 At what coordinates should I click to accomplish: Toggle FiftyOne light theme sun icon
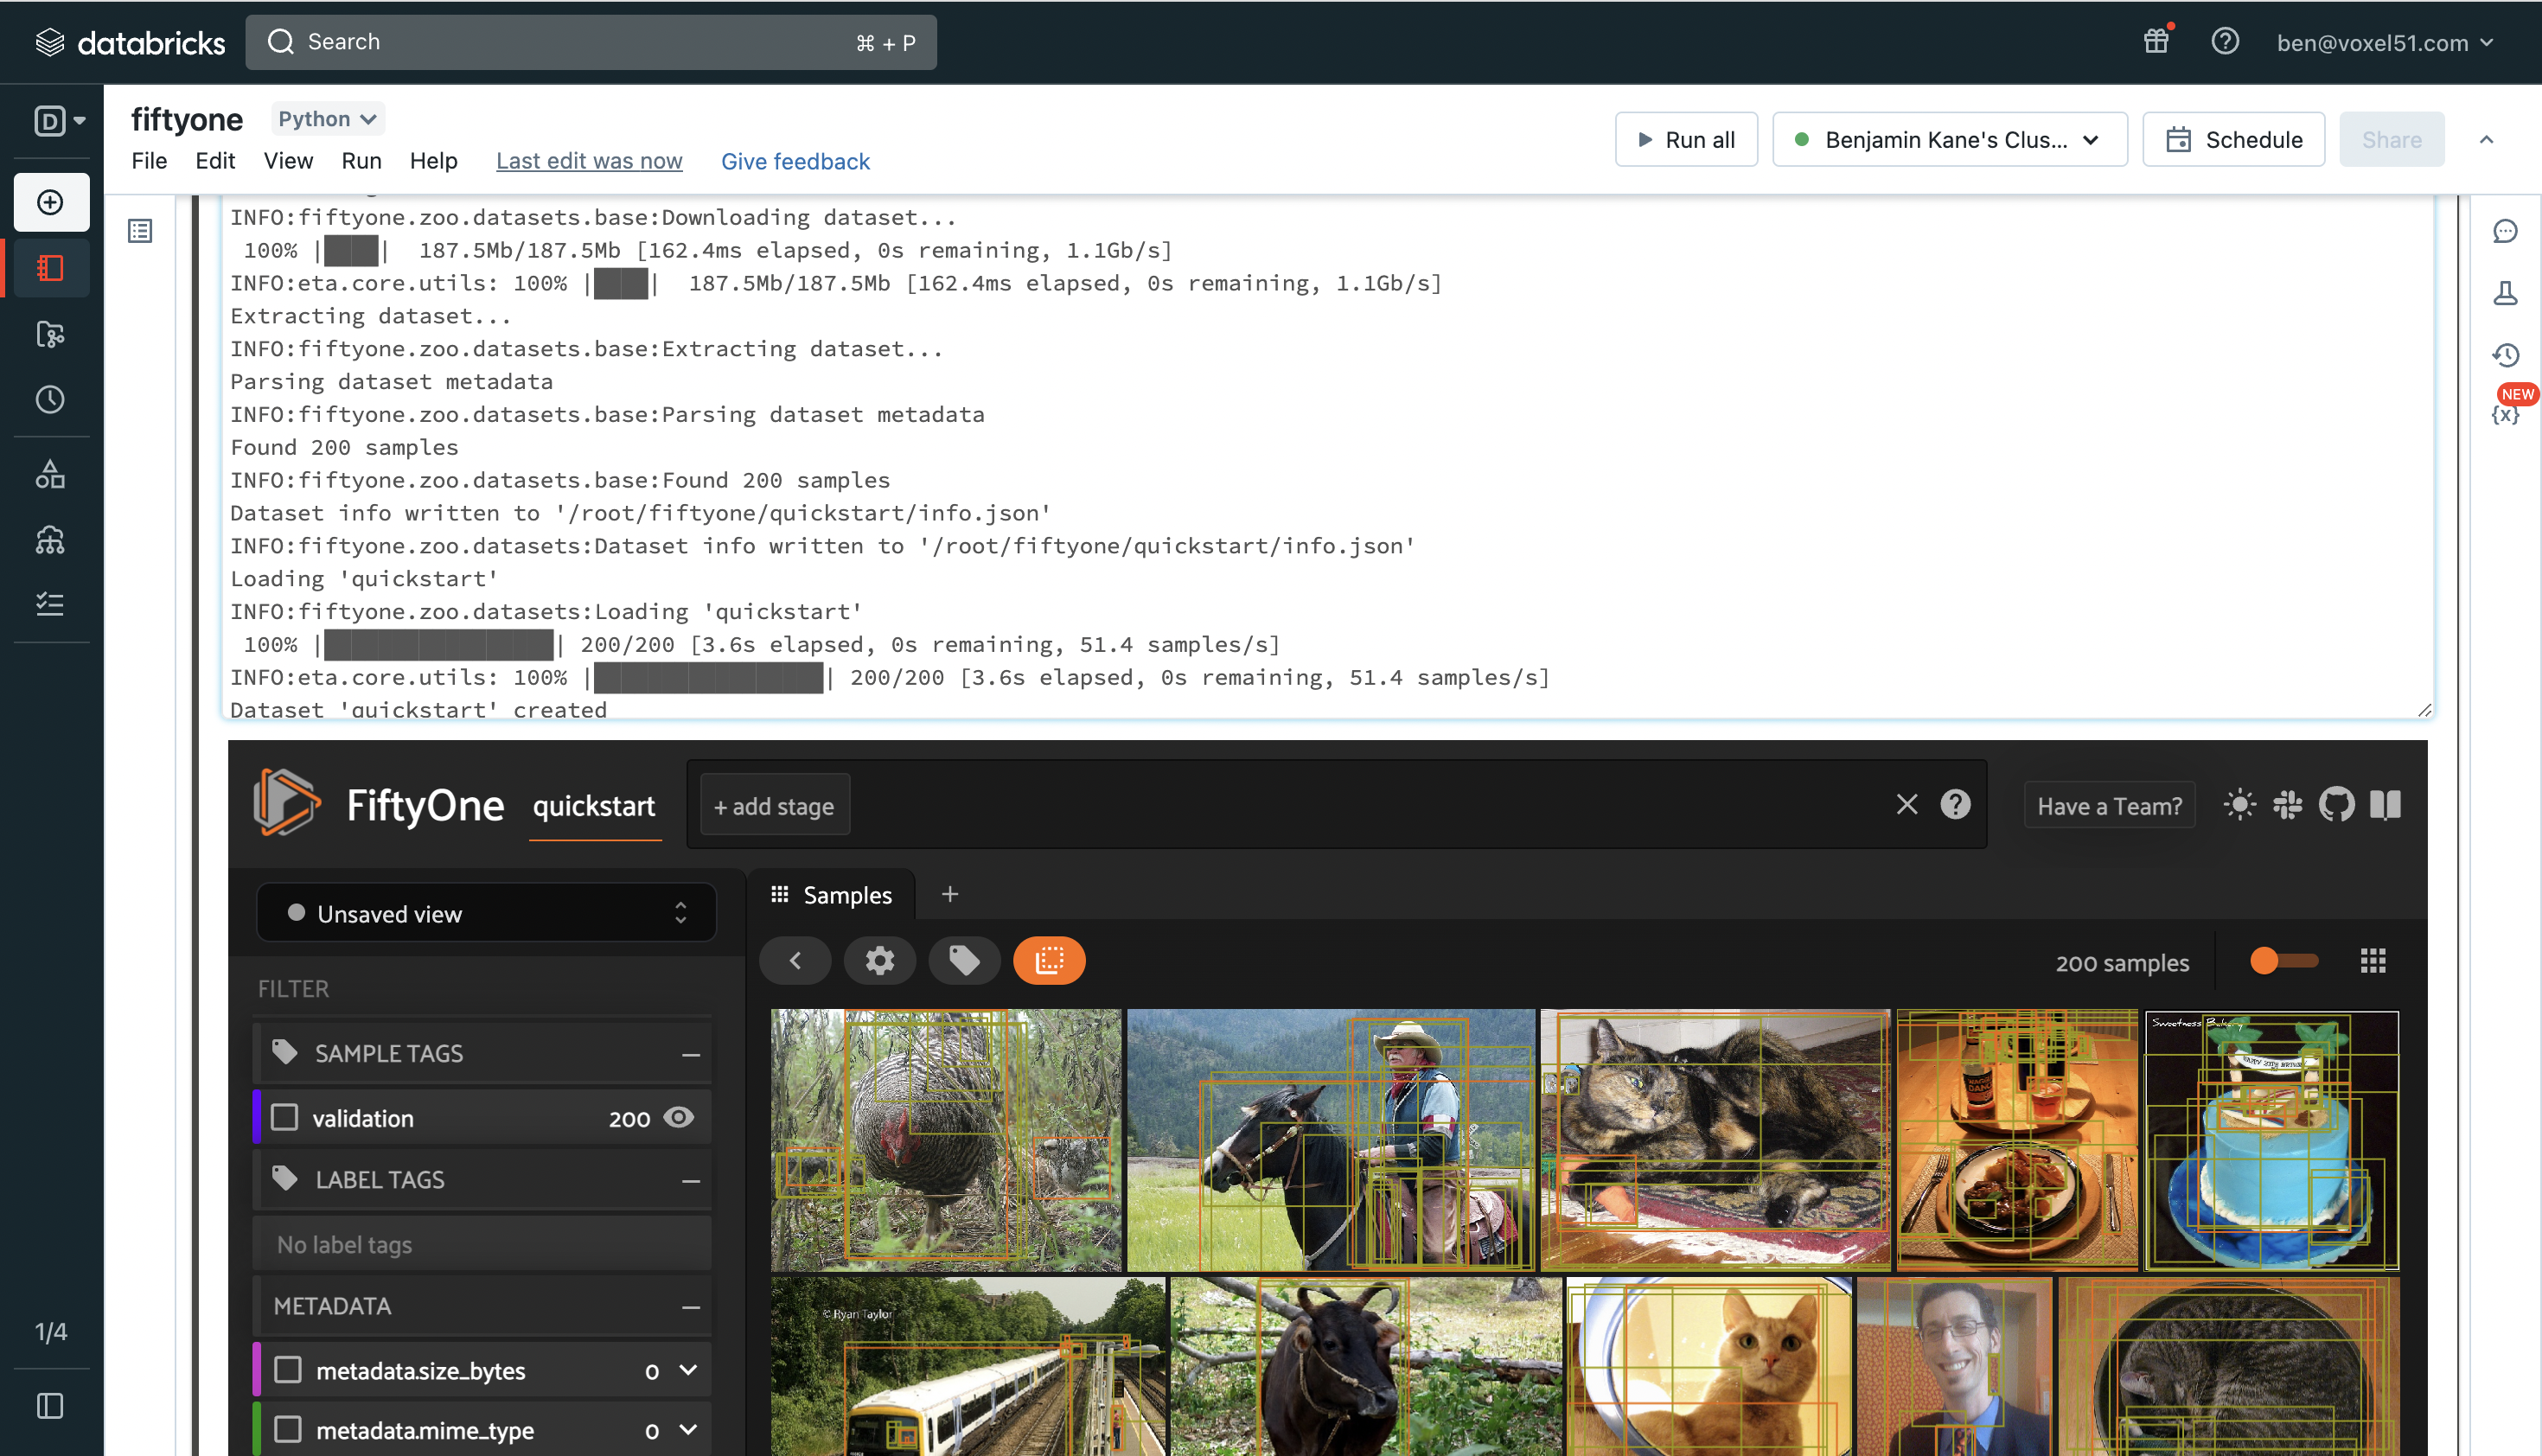(x=2239, y=805)
